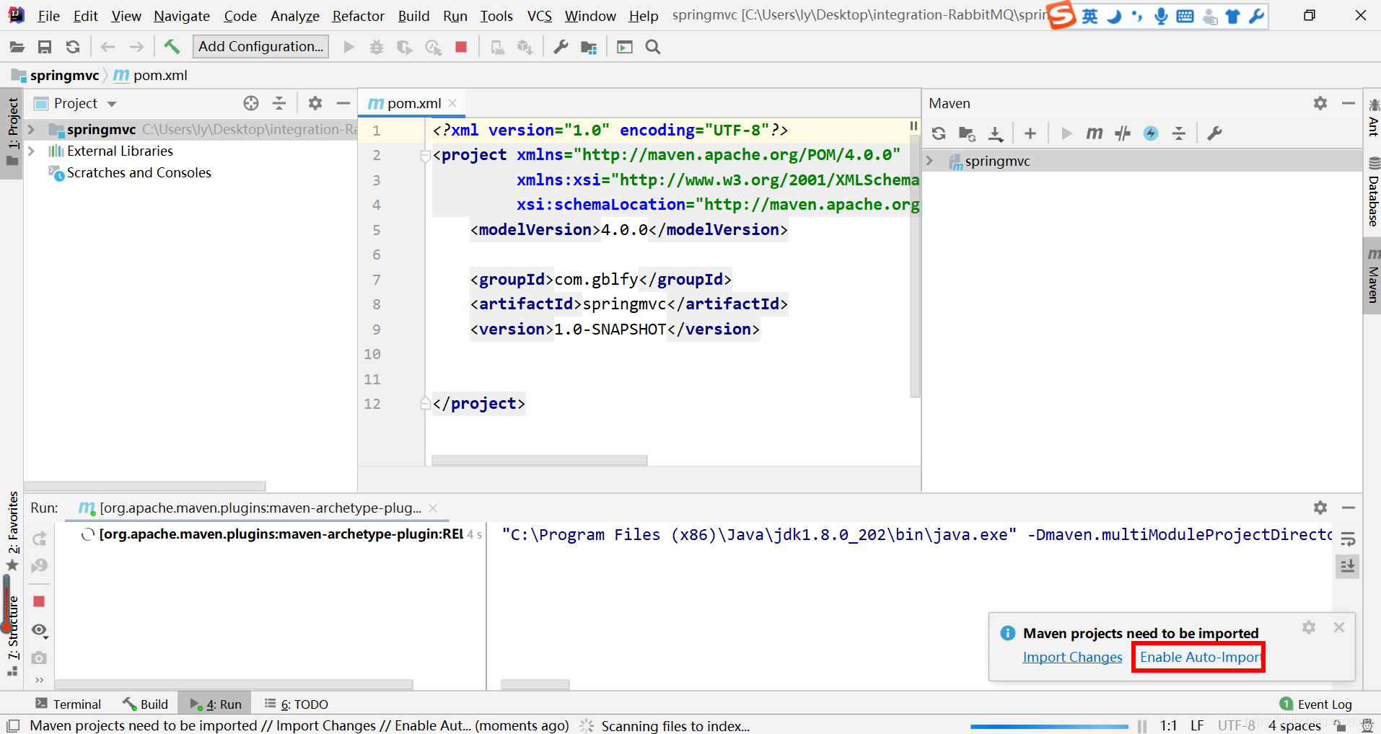Open the VCS menu

click(x=539, y=16)
